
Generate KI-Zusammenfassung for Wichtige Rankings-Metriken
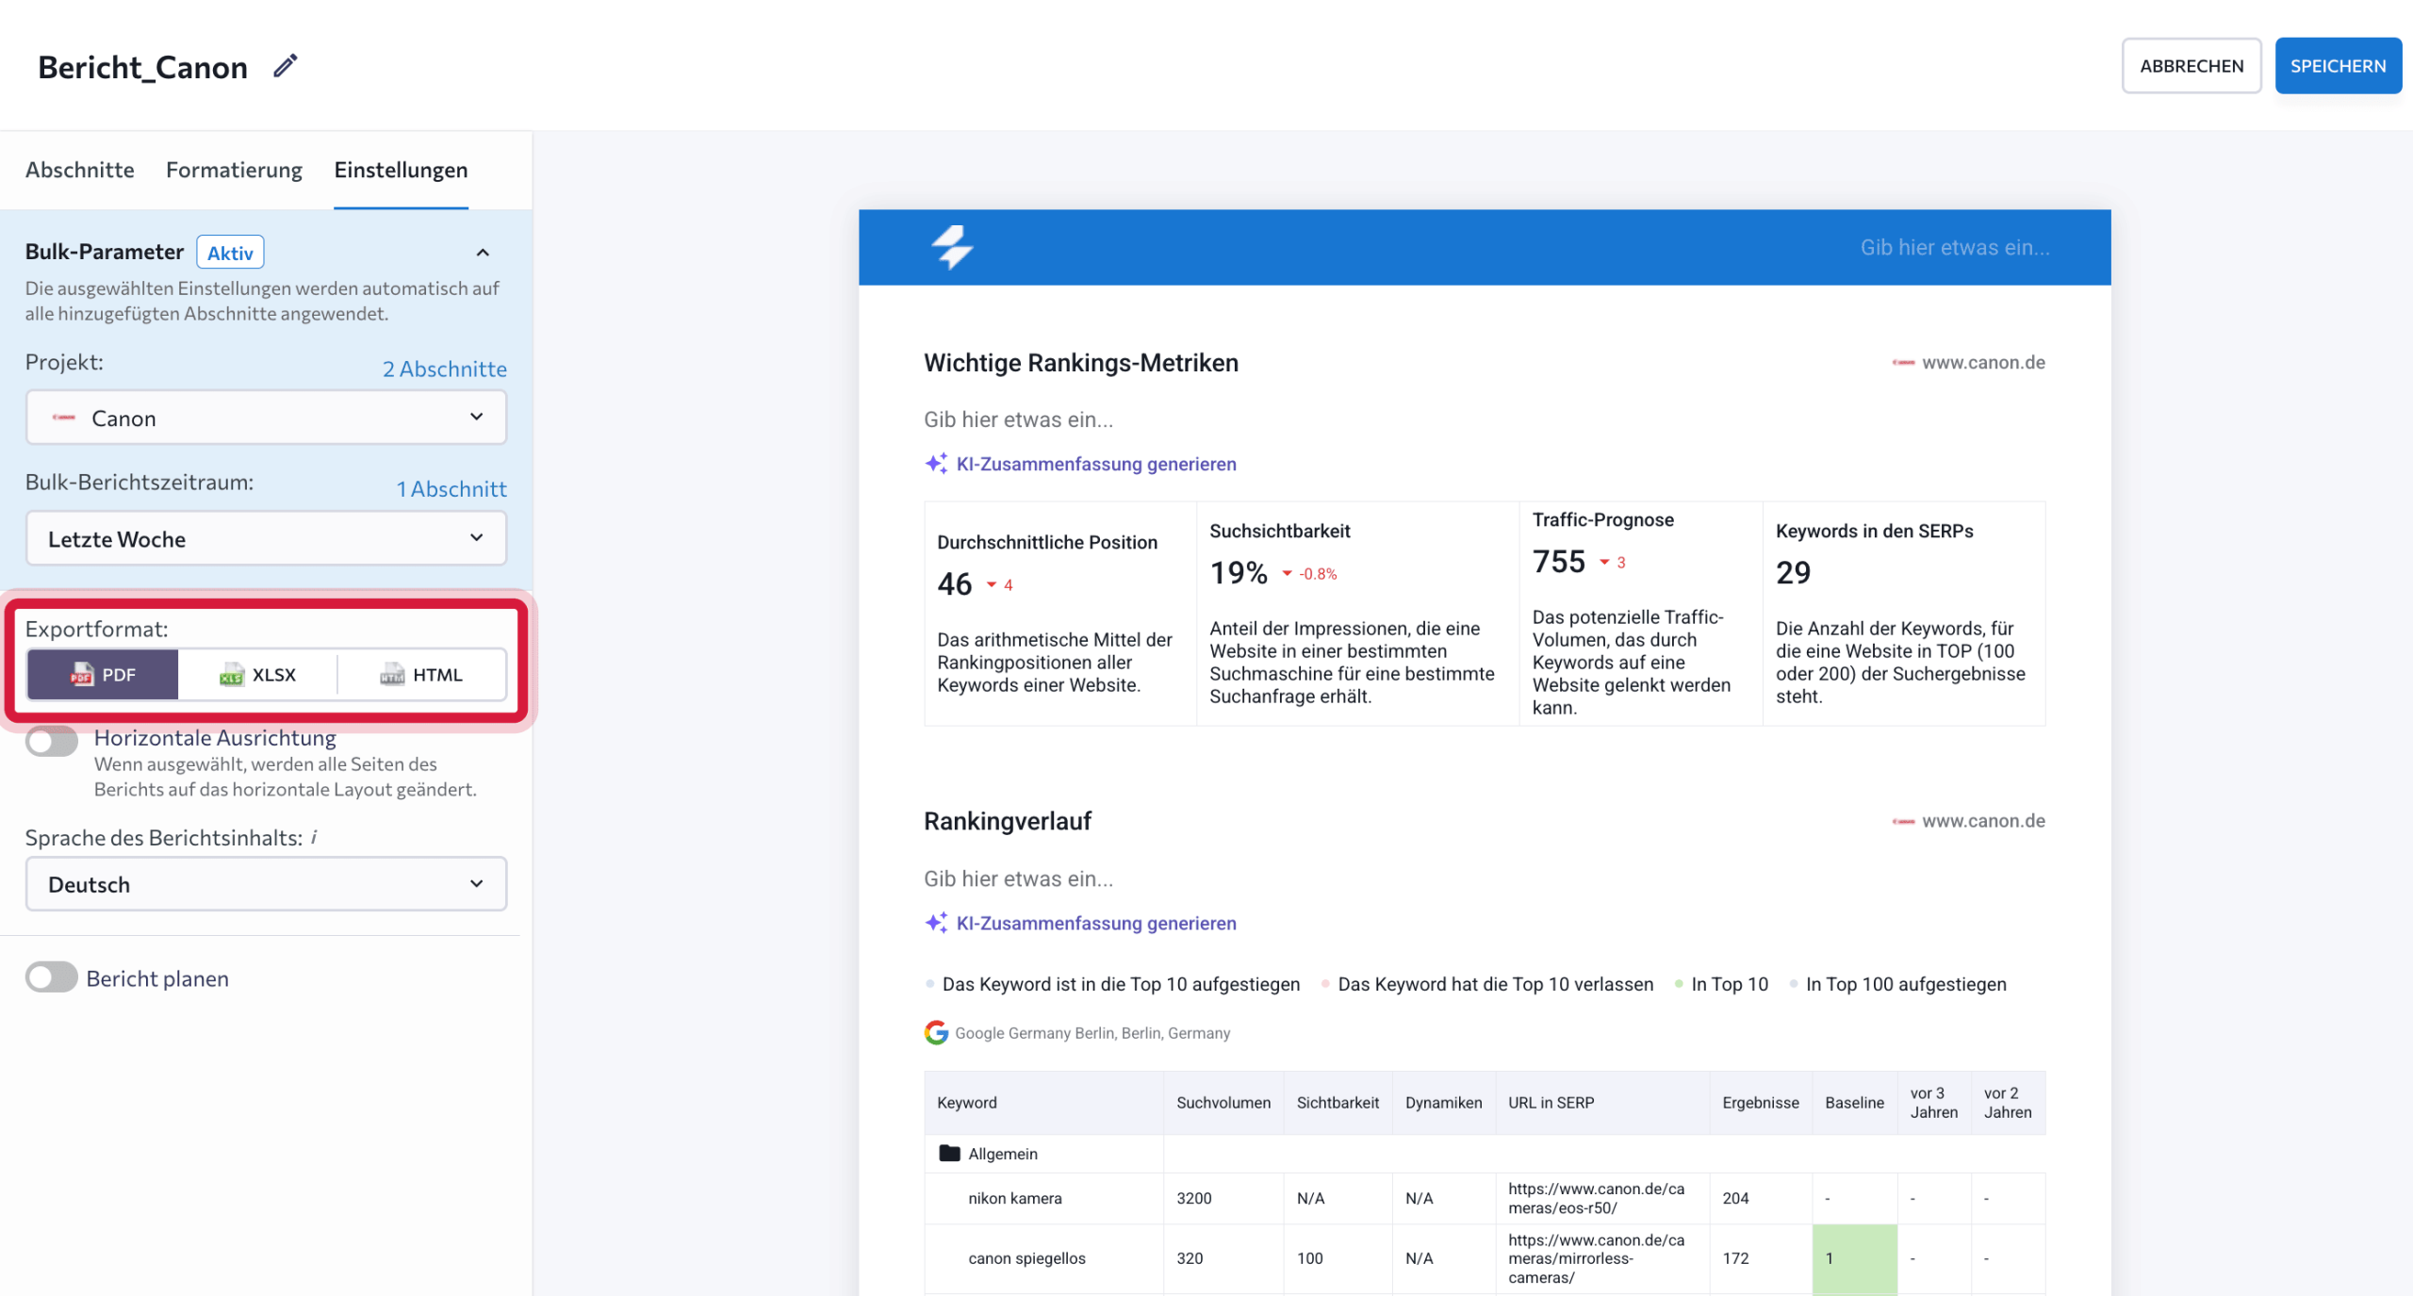[x=1096, y=464]
